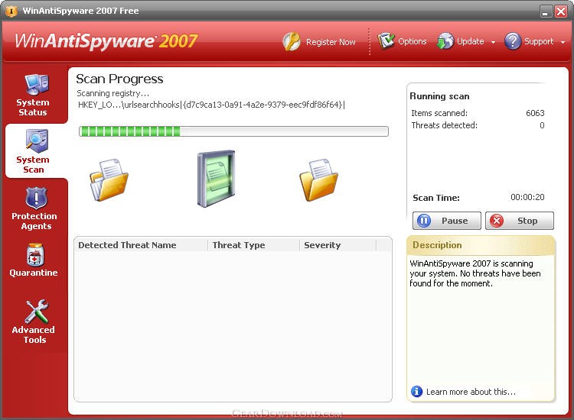Open the System Status computer icon

(37, 84)
